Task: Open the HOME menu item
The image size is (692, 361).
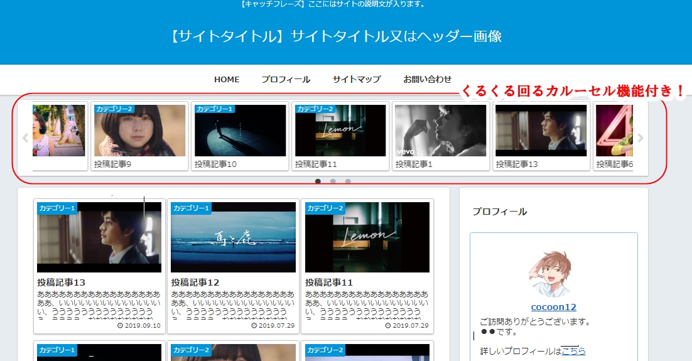Action: (x=227, y=80)
